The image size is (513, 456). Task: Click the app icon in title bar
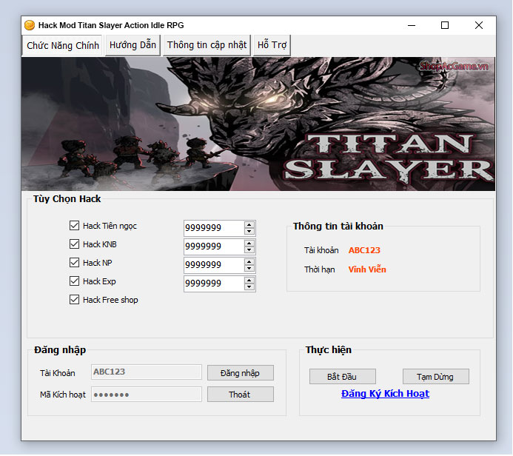tap(30, 25)
